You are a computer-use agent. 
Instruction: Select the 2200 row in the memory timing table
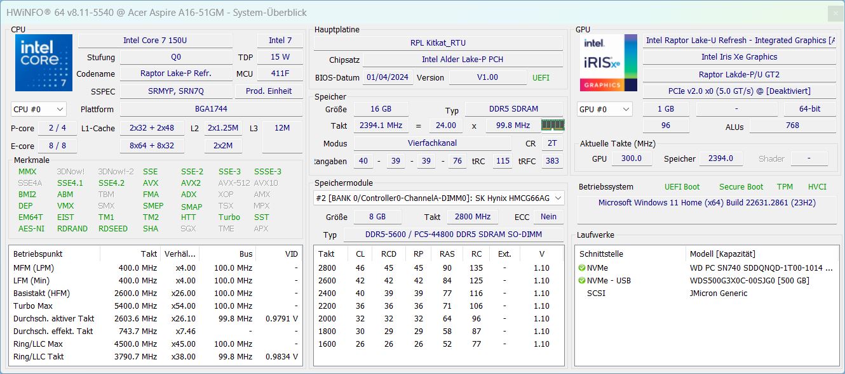click(438, 306)
